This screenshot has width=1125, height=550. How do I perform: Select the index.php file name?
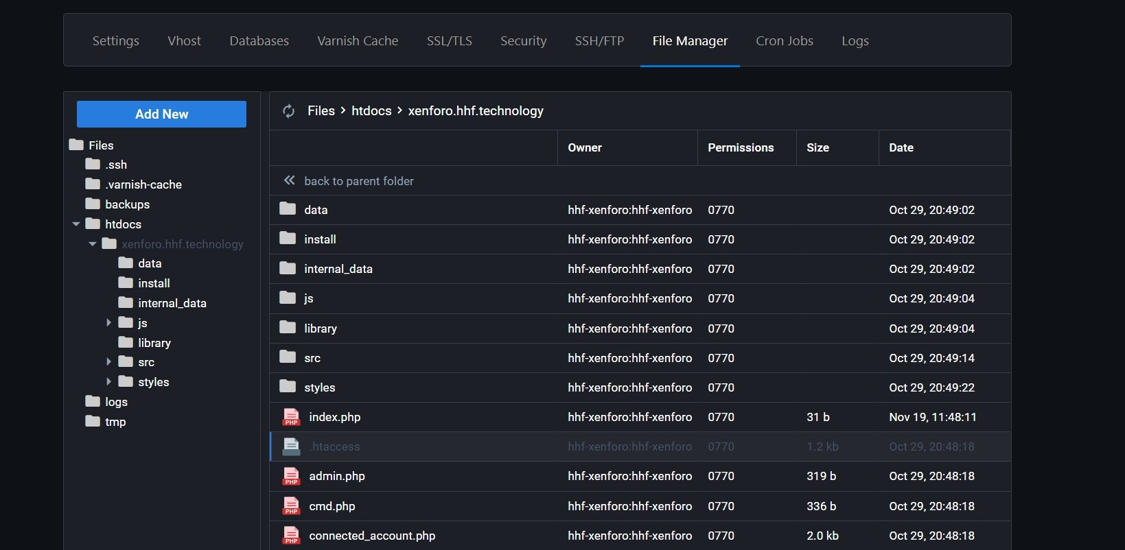(x=334, y=417)
